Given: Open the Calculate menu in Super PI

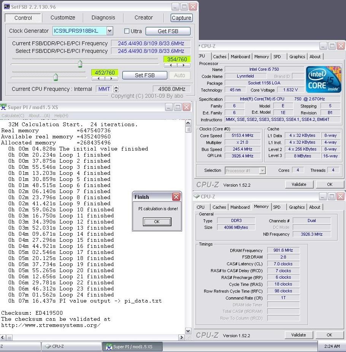Looking at the screenshot, I should 13,116.
